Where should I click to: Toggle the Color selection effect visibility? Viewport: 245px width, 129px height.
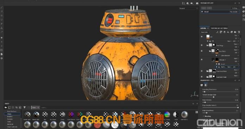click(x=216, y=56)
